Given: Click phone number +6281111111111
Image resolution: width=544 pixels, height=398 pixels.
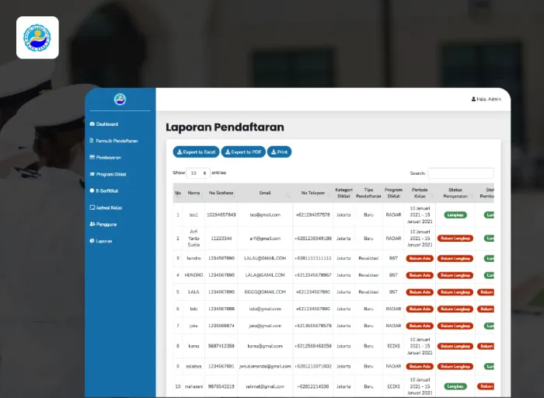Looking at the screenshot, I should (x=313, y=258).
